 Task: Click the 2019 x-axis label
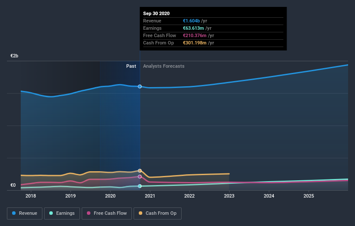pos(70,196)
